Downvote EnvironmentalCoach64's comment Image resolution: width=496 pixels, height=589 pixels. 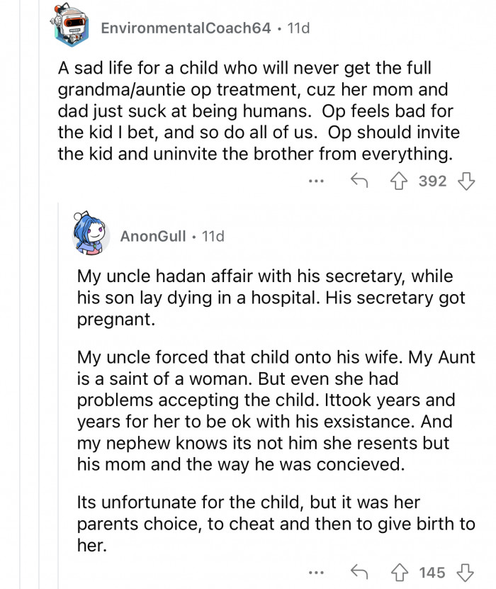coord(466,180)
